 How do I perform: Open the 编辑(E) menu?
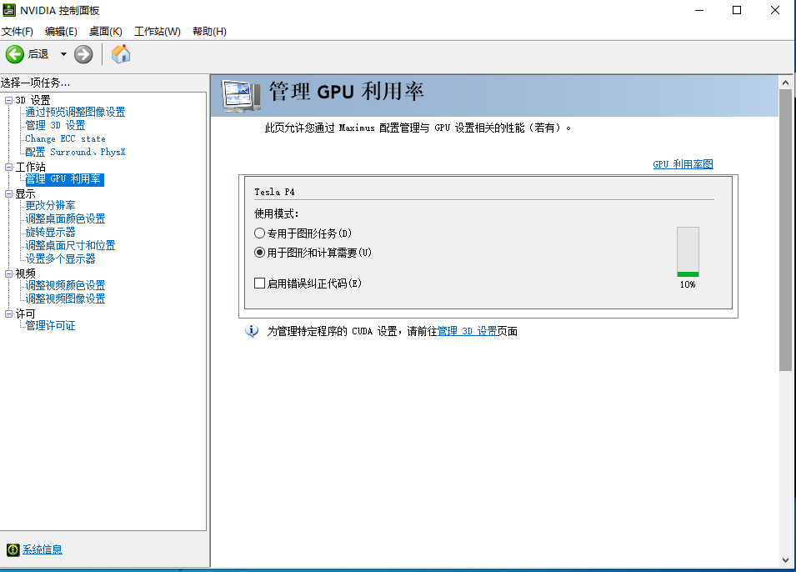61,32
